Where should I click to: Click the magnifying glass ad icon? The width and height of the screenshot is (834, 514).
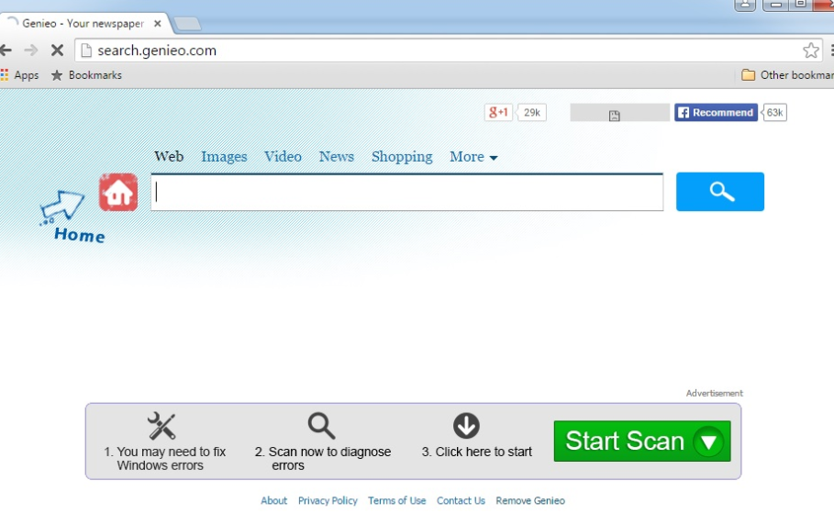click(321, 426)
